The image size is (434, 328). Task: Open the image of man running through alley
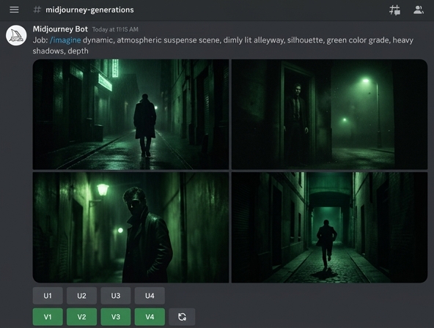[x=329, y=228]
